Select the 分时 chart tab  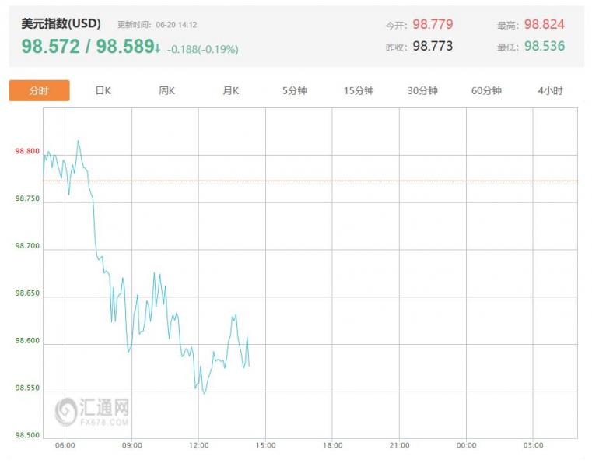click(x=39, y=90)
